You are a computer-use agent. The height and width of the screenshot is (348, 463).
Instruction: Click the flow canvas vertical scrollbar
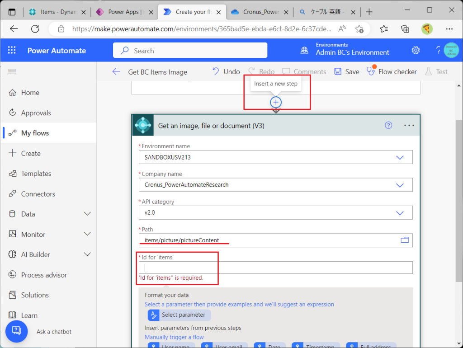tap(458, 201)
